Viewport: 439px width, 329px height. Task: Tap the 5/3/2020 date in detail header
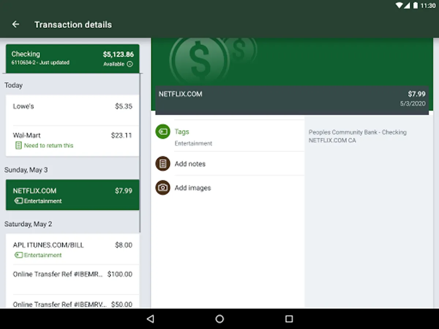pos(413,103)
